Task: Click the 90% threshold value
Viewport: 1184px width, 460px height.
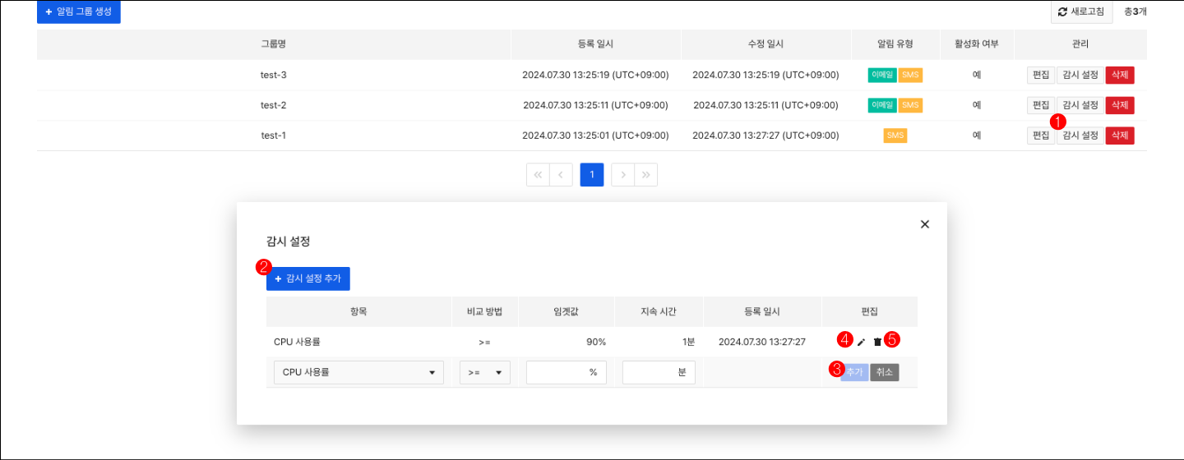Action: coord(596,342)
